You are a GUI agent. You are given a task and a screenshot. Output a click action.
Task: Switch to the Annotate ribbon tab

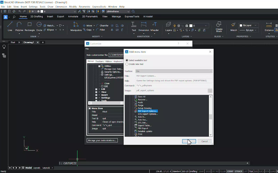pyautogui.click(x=73, y=16)
